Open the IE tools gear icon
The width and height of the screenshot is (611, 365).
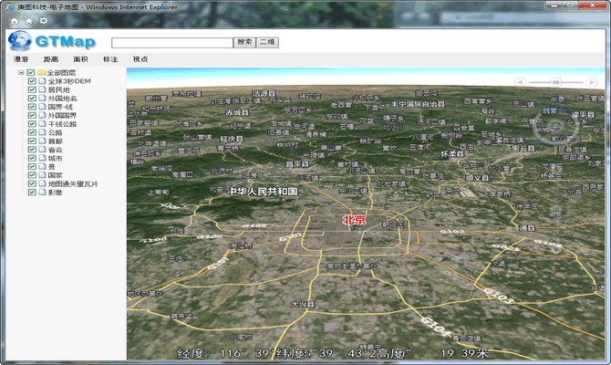(x=43, y=20)
